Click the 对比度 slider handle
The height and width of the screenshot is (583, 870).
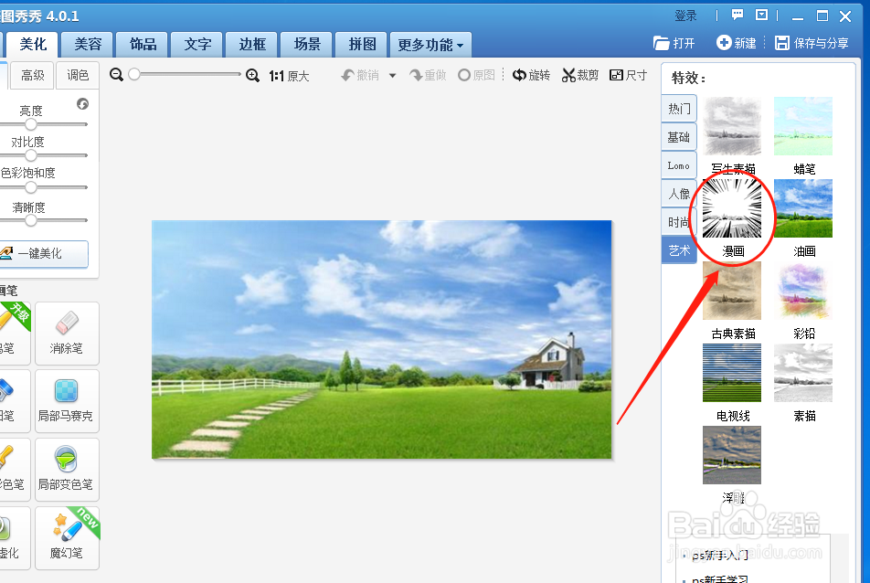pos(31,155)
